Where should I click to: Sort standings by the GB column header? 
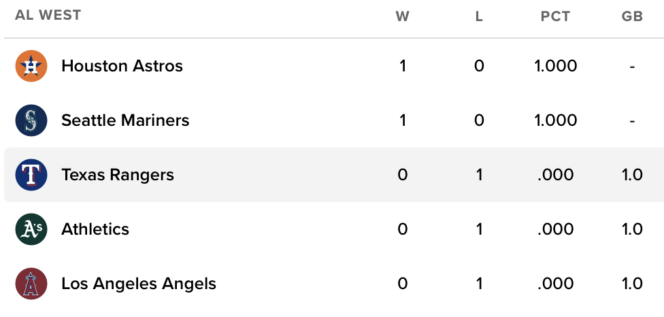tap(632, 16)
